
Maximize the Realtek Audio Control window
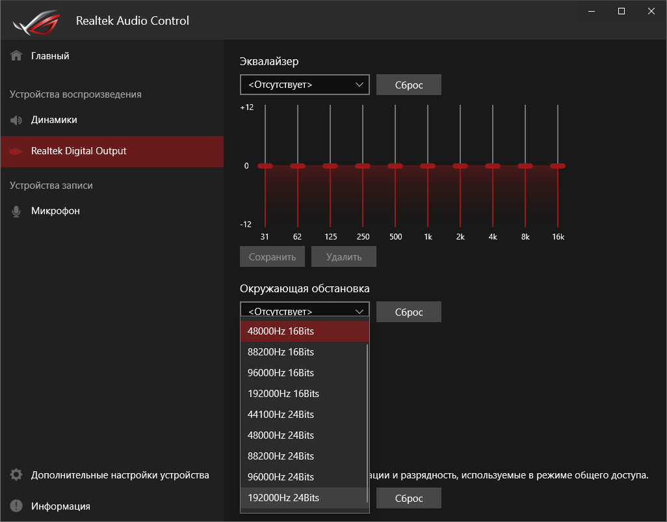pyautogui.click(x=621, y=12)
